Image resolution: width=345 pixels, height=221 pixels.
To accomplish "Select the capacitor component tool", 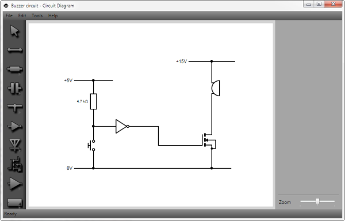I will point(15,88).
